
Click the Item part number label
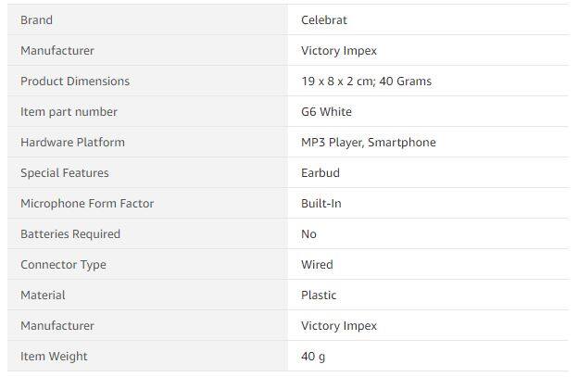tap(69, 111)
